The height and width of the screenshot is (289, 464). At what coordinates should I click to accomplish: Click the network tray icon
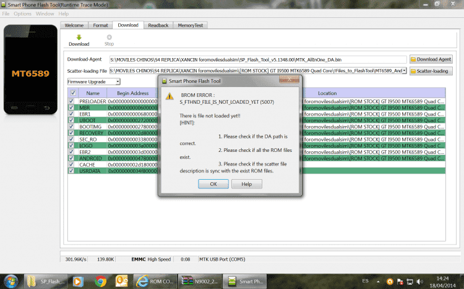[410, 282]
